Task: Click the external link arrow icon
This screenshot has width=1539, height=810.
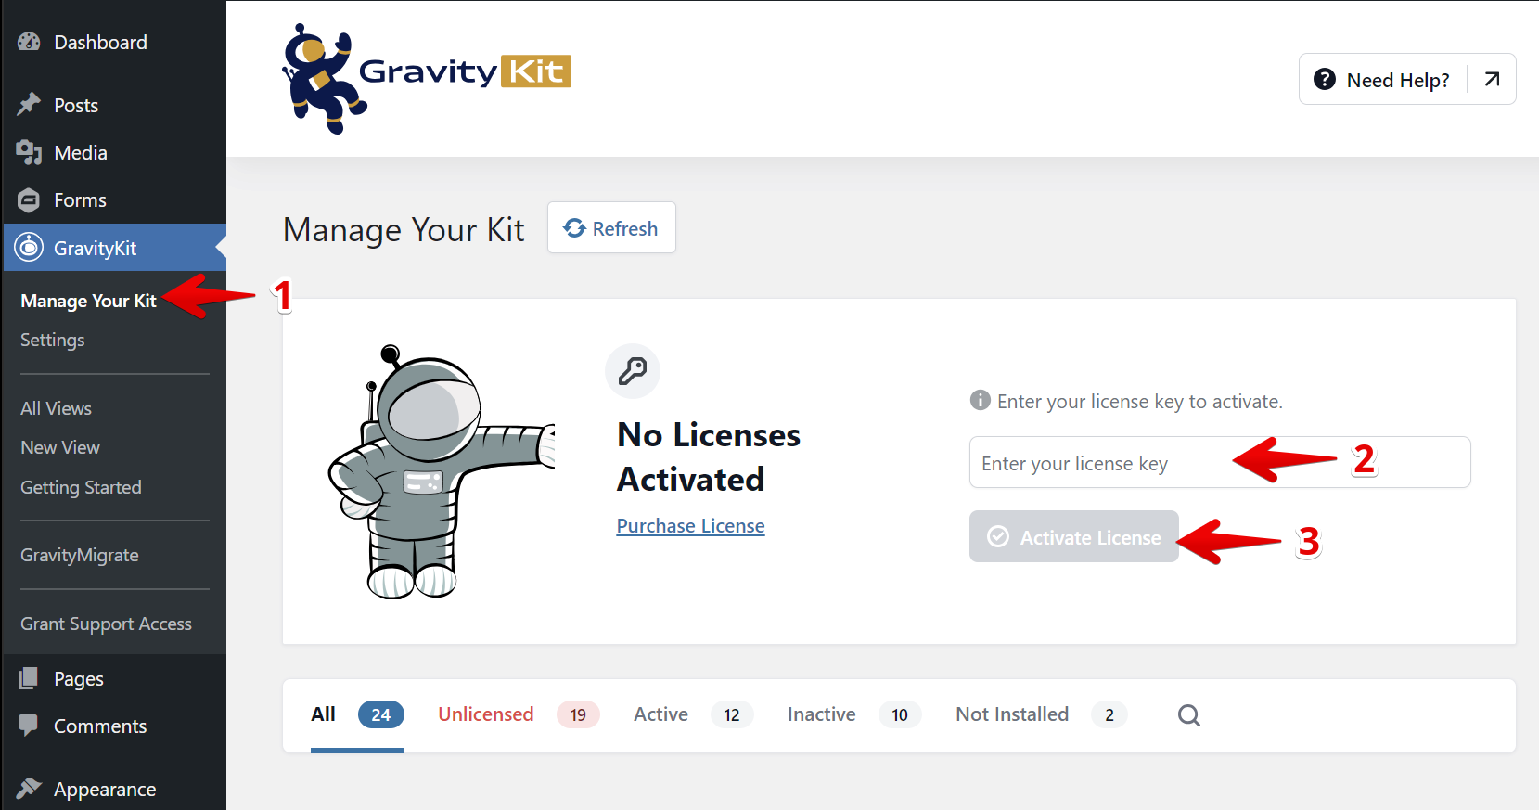Action: tap(1492, 80)
